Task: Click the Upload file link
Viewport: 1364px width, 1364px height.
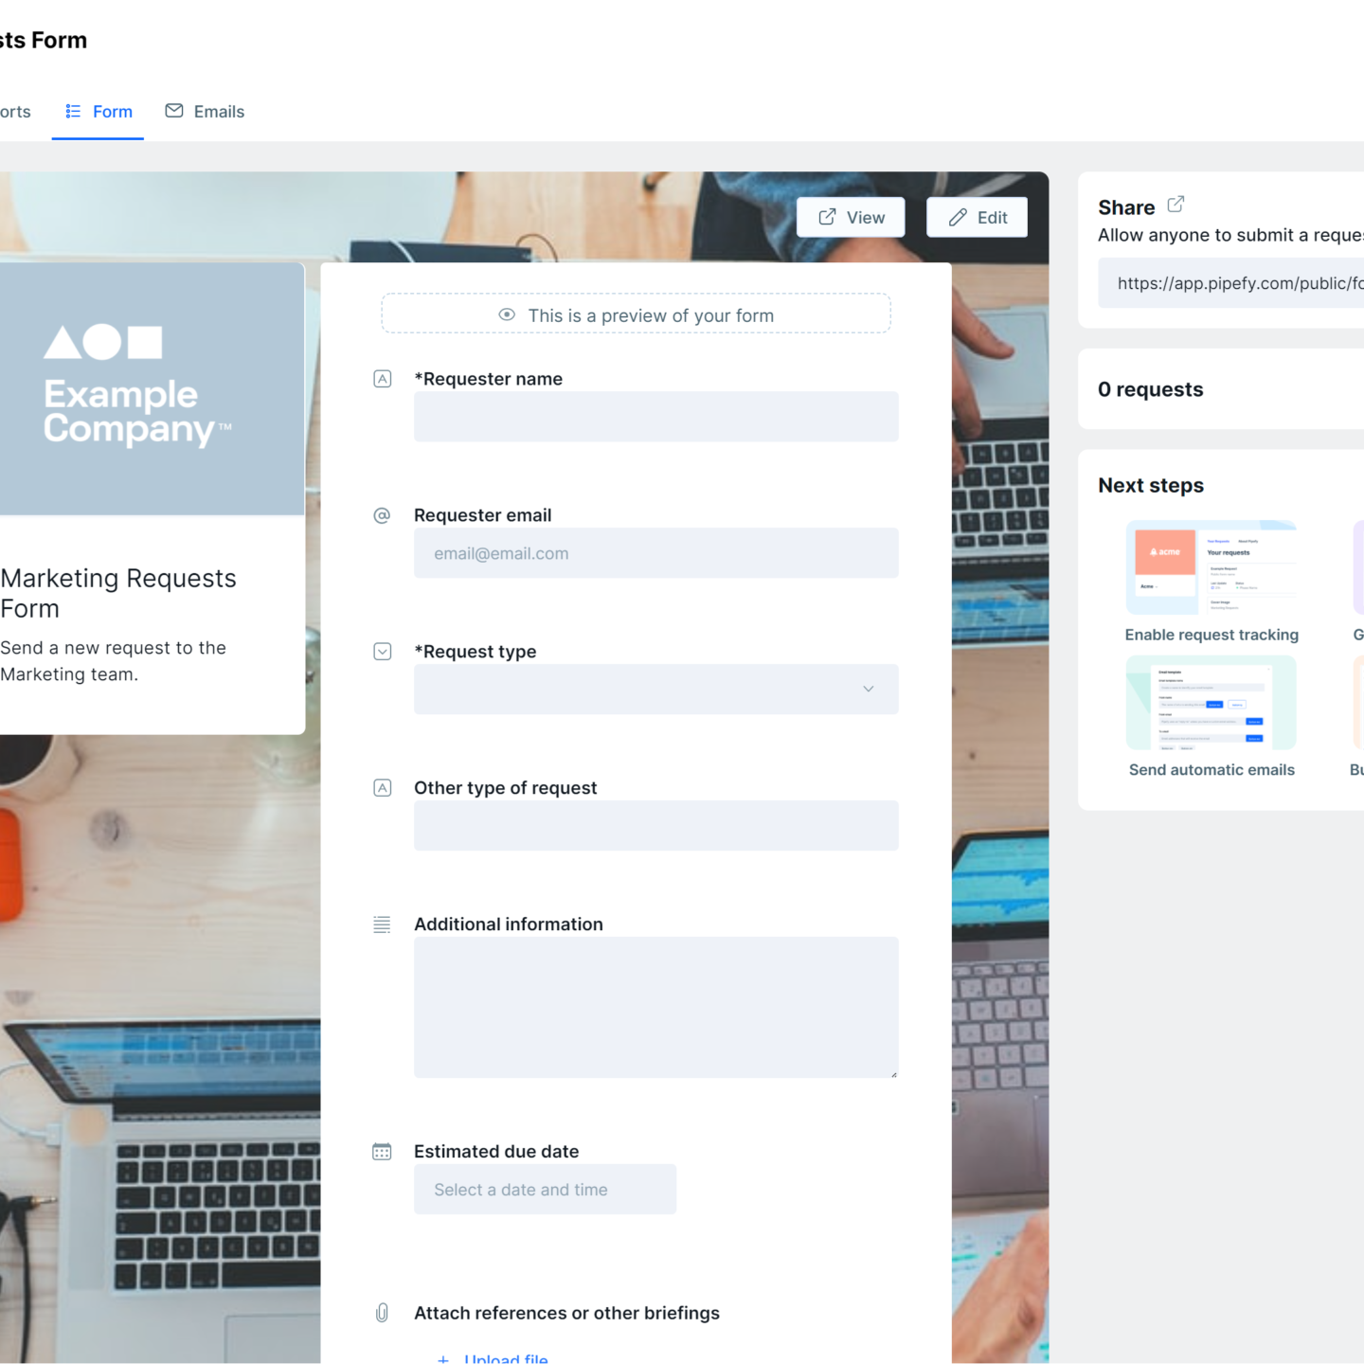Action: coord(505,1358)
